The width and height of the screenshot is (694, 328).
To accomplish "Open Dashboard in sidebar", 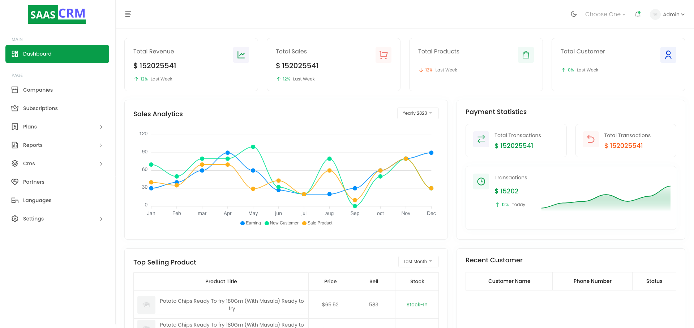I will pyautogui.click(x=57, y=54).
